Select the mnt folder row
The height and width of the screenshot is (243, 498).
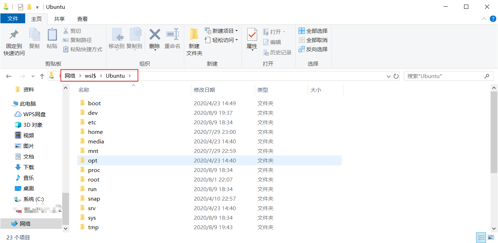[209, 151]
